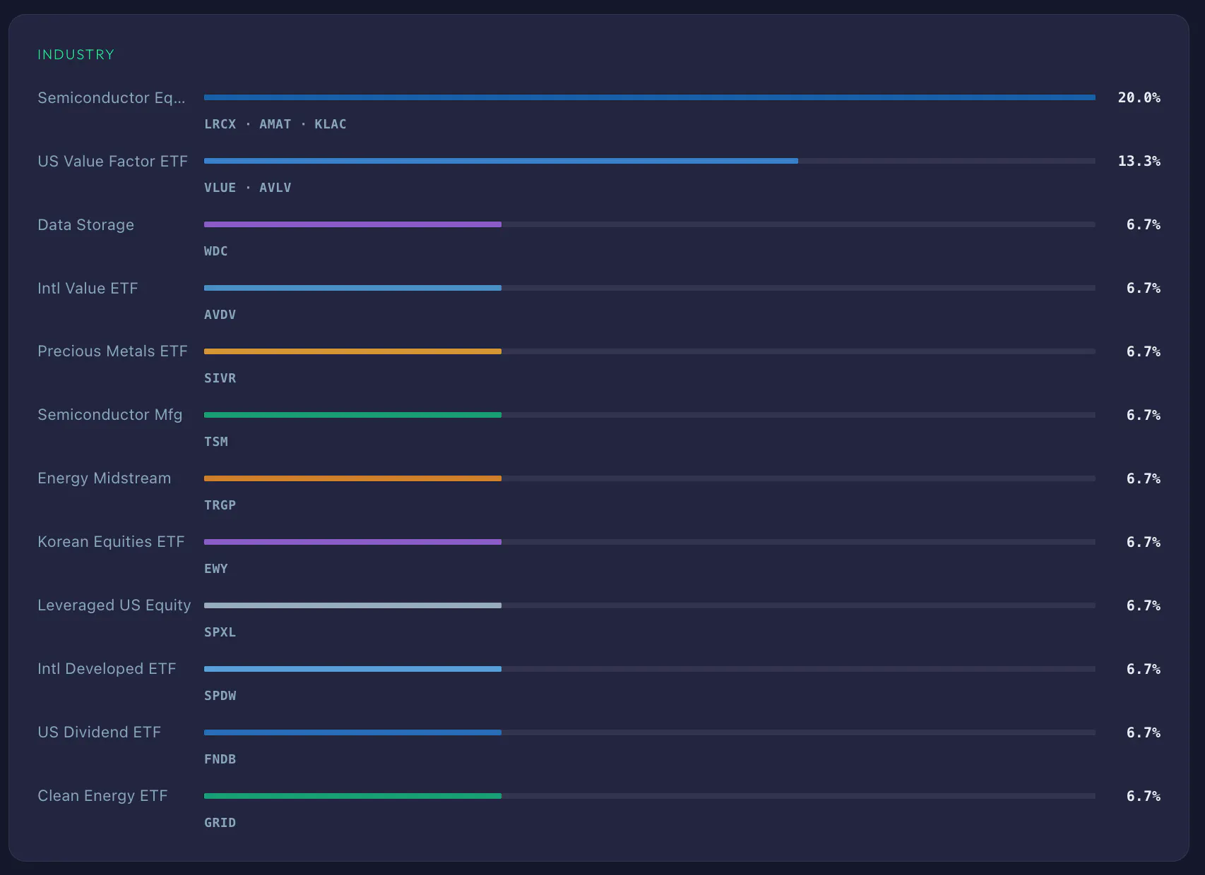Click the Clean Energy ETF allocation bar

tap(352, 796)
